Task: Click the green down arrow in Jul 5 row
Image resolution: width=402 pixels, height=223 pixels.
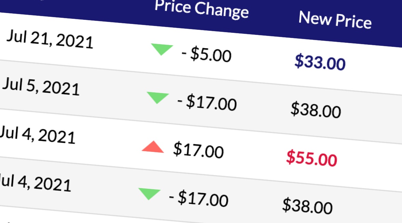Action: (x=157, y=97)
